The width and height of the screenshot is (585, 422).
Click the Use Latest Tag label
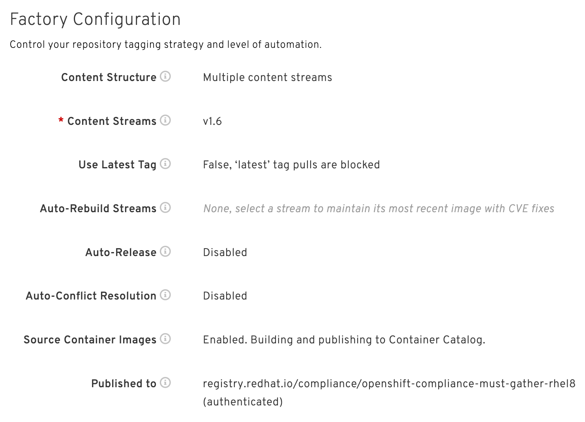[117, 165]
